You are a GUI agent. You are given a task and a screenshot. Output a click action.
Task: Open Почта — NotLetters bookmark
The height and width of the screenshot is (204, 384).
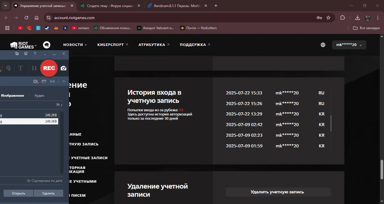pyautogui.click(x=198, y=28)
